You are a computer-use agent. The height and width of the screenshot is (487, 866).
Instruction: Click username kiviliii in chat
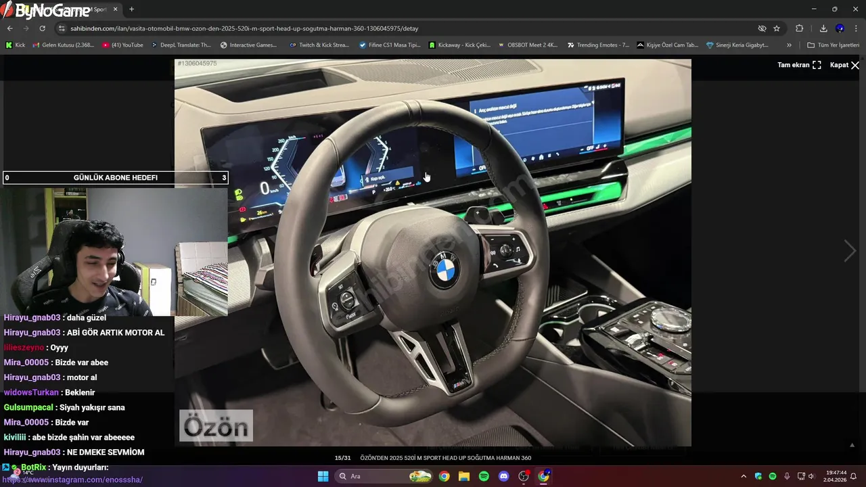point(15,437)
